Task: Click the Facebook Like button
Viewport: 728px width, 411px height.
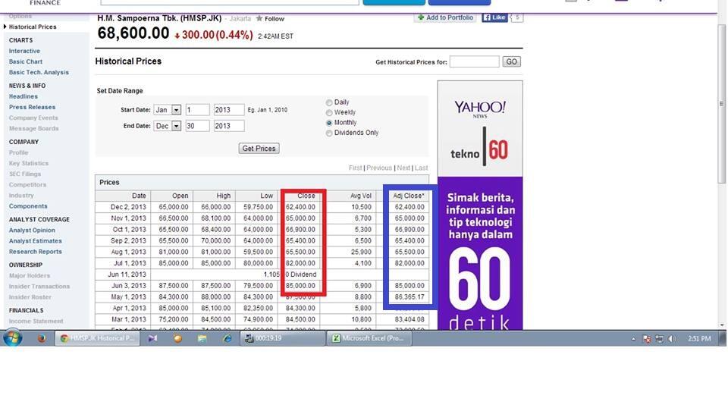Action: tap(494, 17)
